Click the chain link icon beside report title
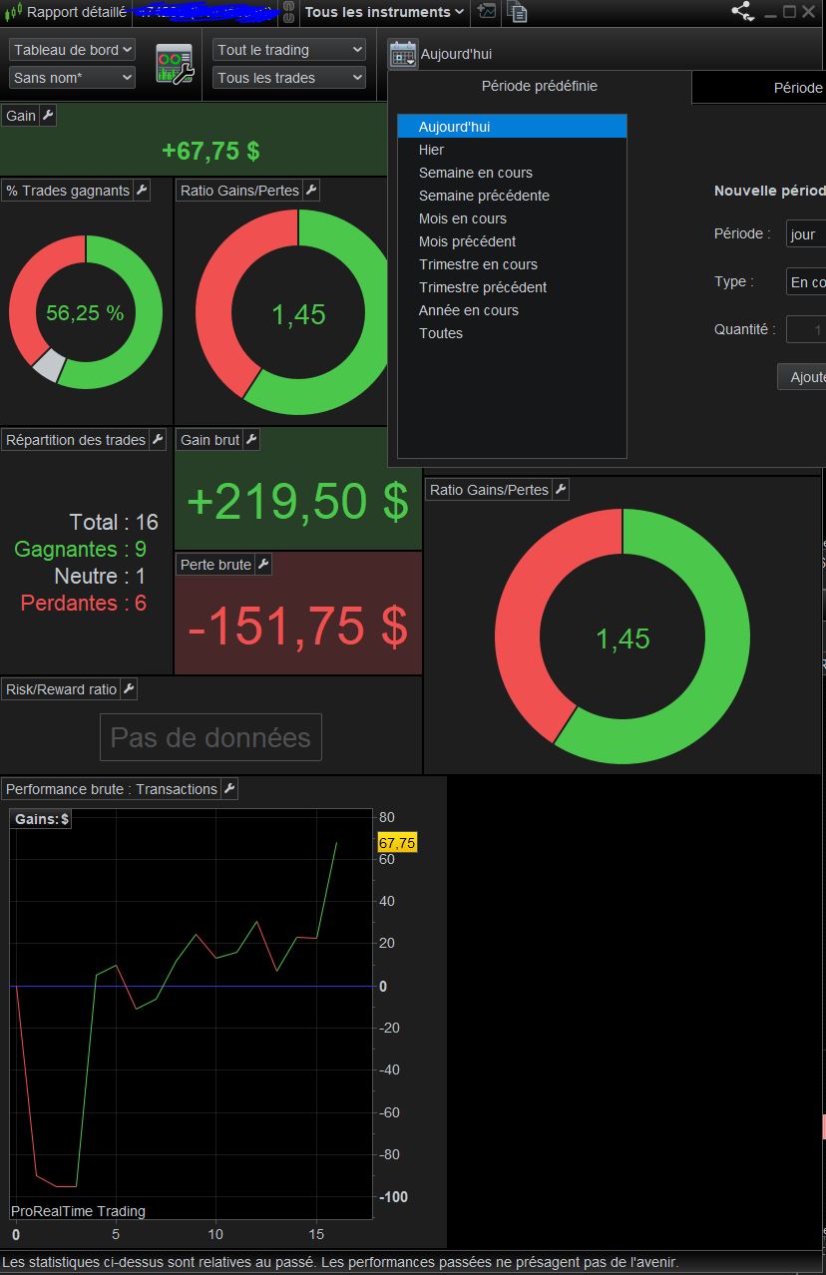 [287, 12]
